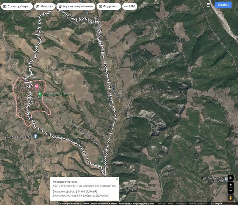Click the my location button

(231, 178)
